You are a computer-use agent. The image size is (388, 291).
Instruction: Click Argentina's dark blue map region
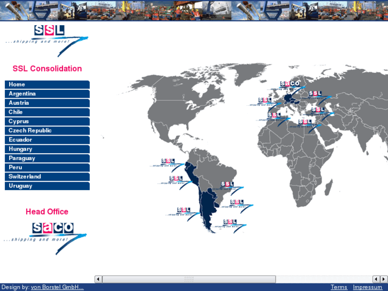point(208,207)
